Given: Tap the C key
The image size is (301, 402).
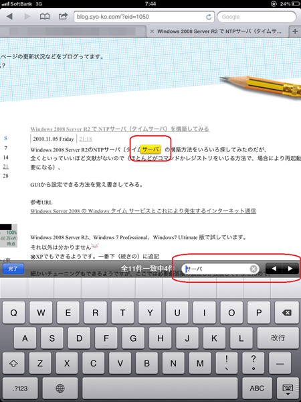Looking at the screenshot, I should 94,363.
